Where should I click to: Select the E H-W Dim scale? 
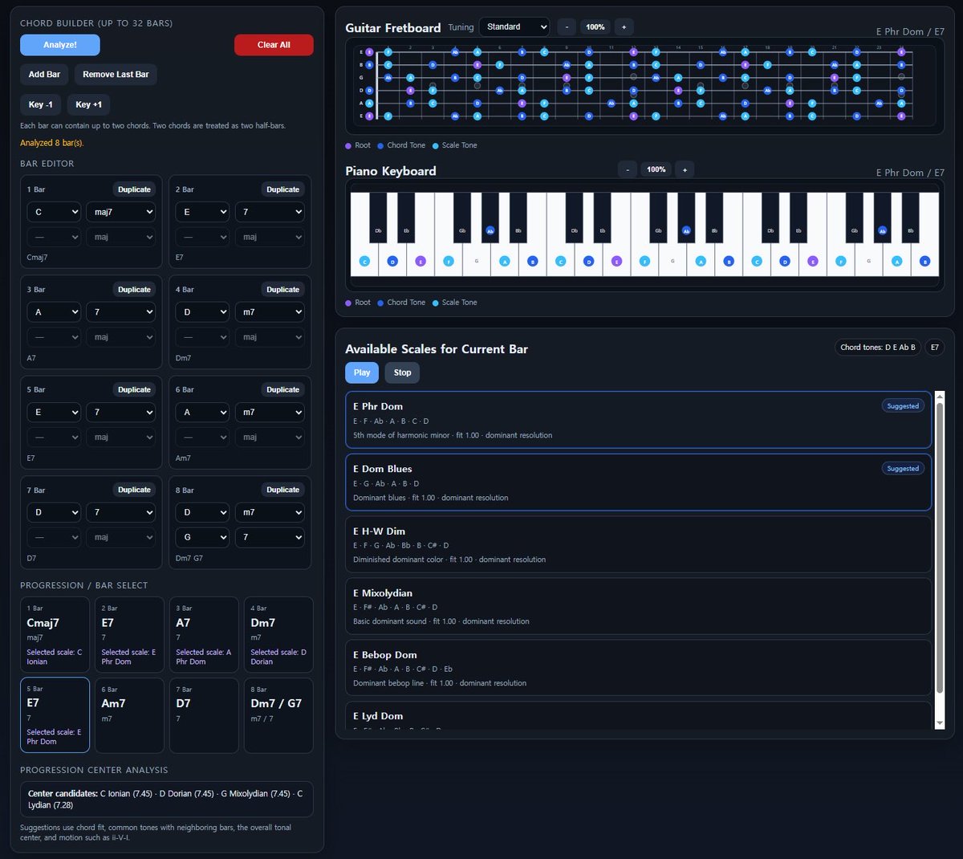coord(638,544)
